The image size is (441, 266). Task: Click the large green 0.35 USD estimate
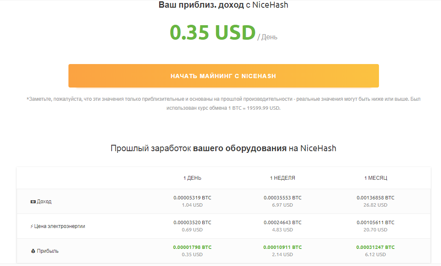point(212,33)
